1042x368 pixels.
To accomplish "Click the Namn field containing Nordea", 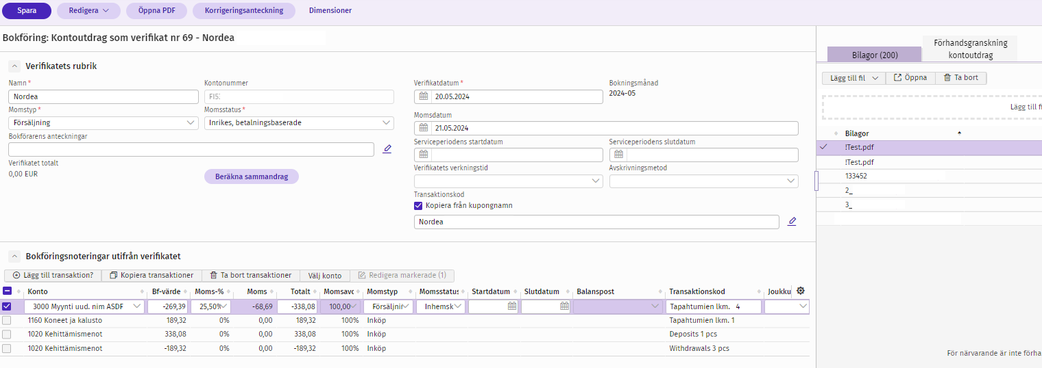I will [104, 96].
